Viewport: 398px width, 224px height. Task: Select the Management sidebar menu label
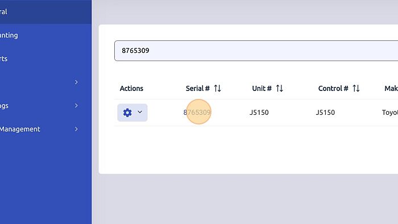[x=20, y=129]
